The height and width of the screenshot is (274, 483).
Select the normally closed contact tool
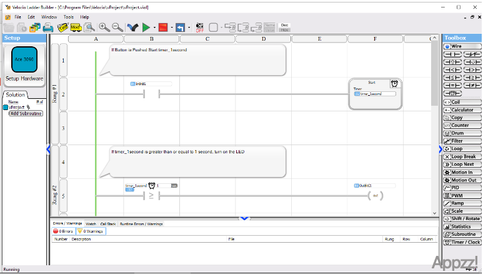coord(472,54)
